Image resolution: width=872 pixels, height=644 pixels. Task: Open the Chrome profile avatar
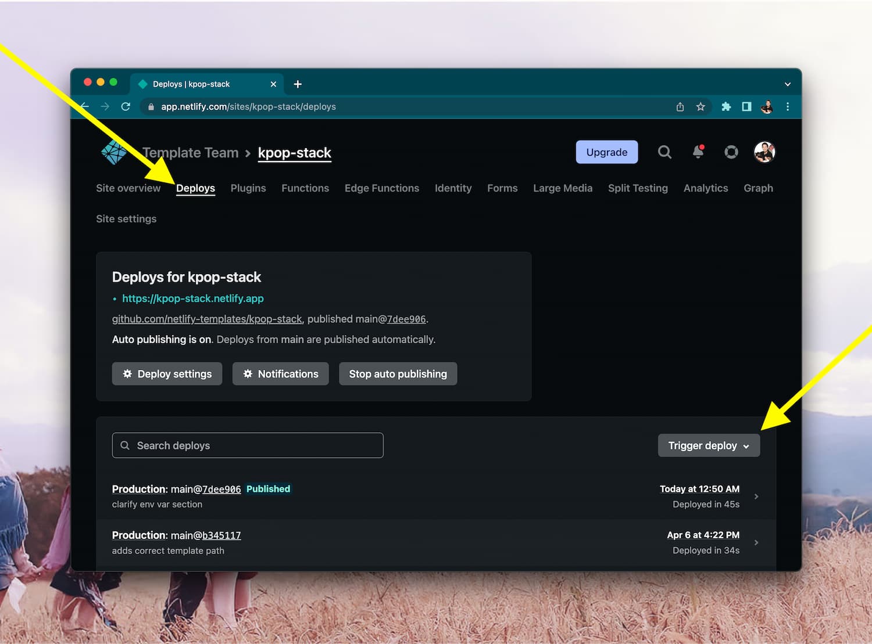[767, 107]
